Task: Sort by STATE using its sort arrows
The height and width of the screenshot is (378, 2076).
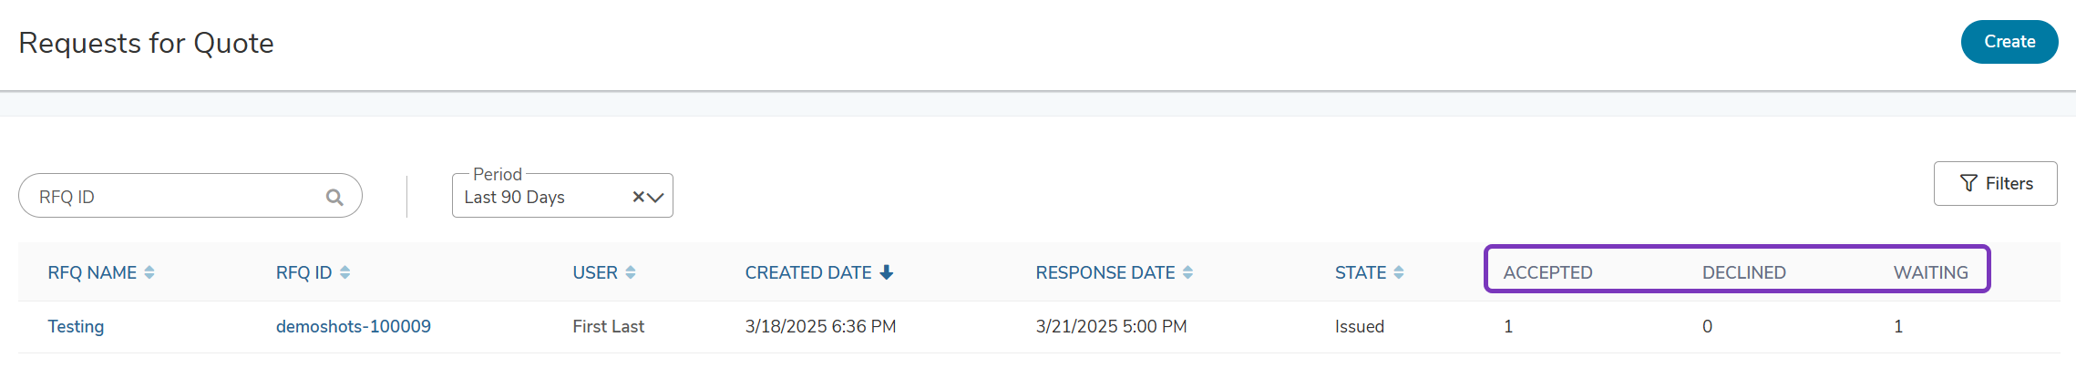Action: 1399,272
